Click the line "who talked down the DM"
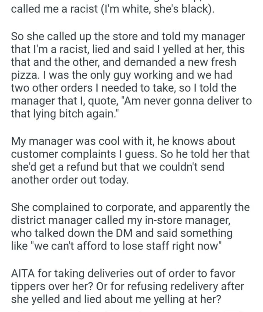This screenshot has width=263, height=312. tap(122, 233)
